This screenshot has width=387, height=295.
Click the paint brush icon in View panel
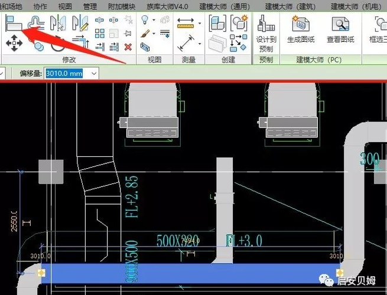point(145,34)
